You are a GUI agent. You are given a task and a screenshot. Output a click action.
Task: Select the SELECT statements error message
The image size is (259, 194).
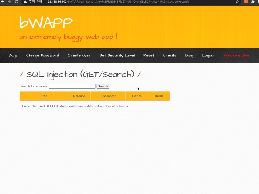pos(75,106)
